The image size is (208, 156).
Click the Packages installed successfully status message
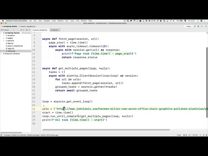pyautogui.click(x=31, y=135)
